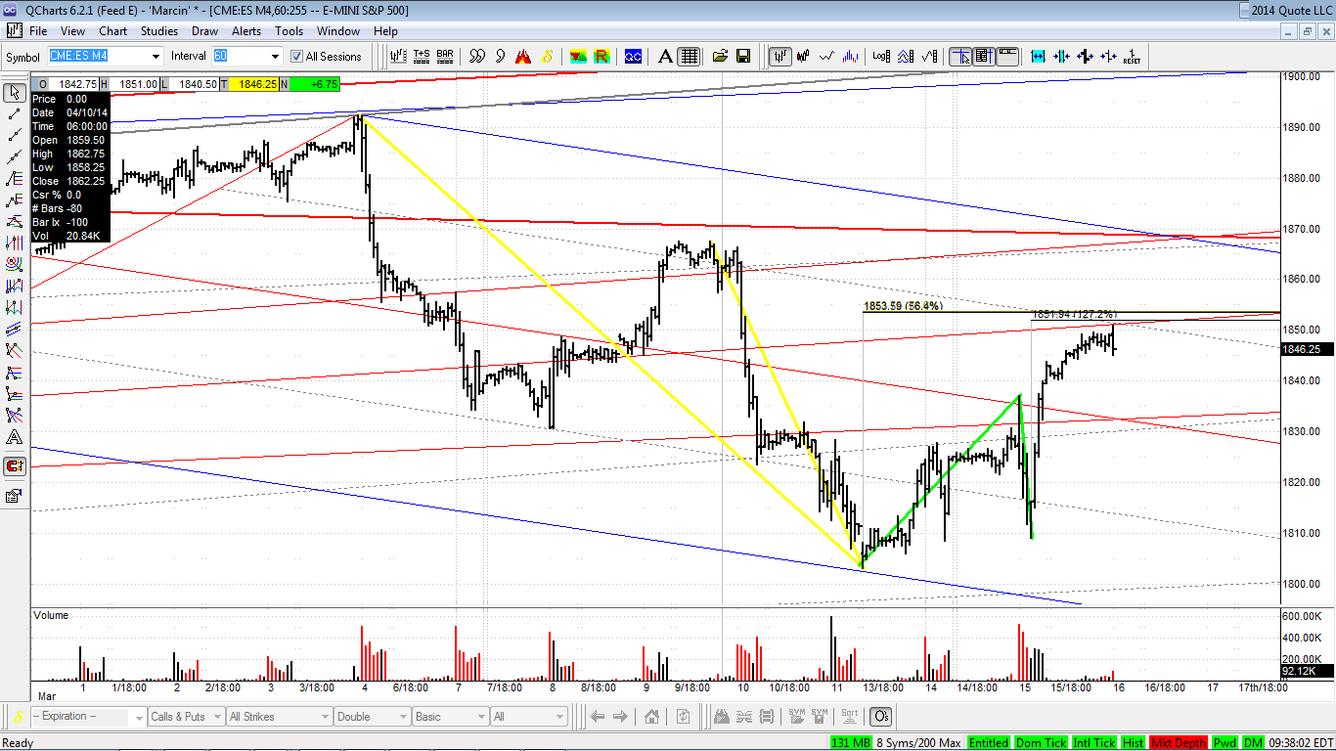Open the File menu
Screen dimensions: 1336x751
[x=38, y=31]
